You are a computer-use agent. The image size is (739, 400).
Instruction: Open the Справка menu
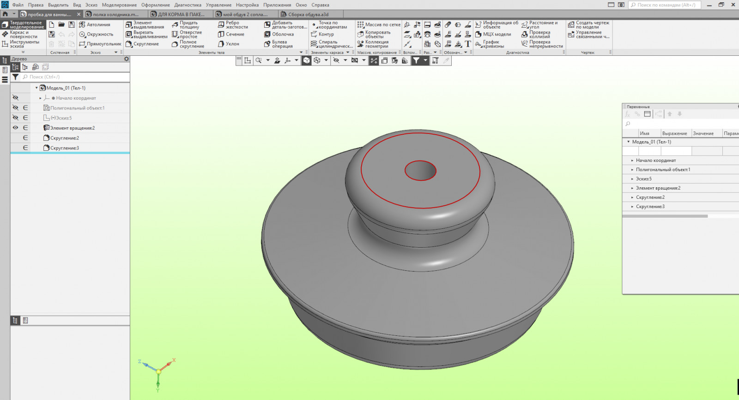[x=320, y=5]
